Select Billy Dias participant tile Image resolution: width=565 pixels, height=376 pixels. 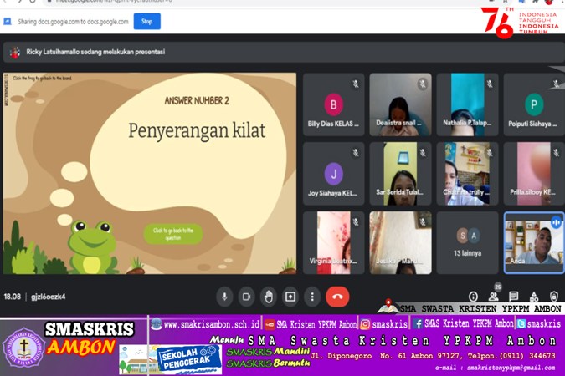[x=334, y=104]
